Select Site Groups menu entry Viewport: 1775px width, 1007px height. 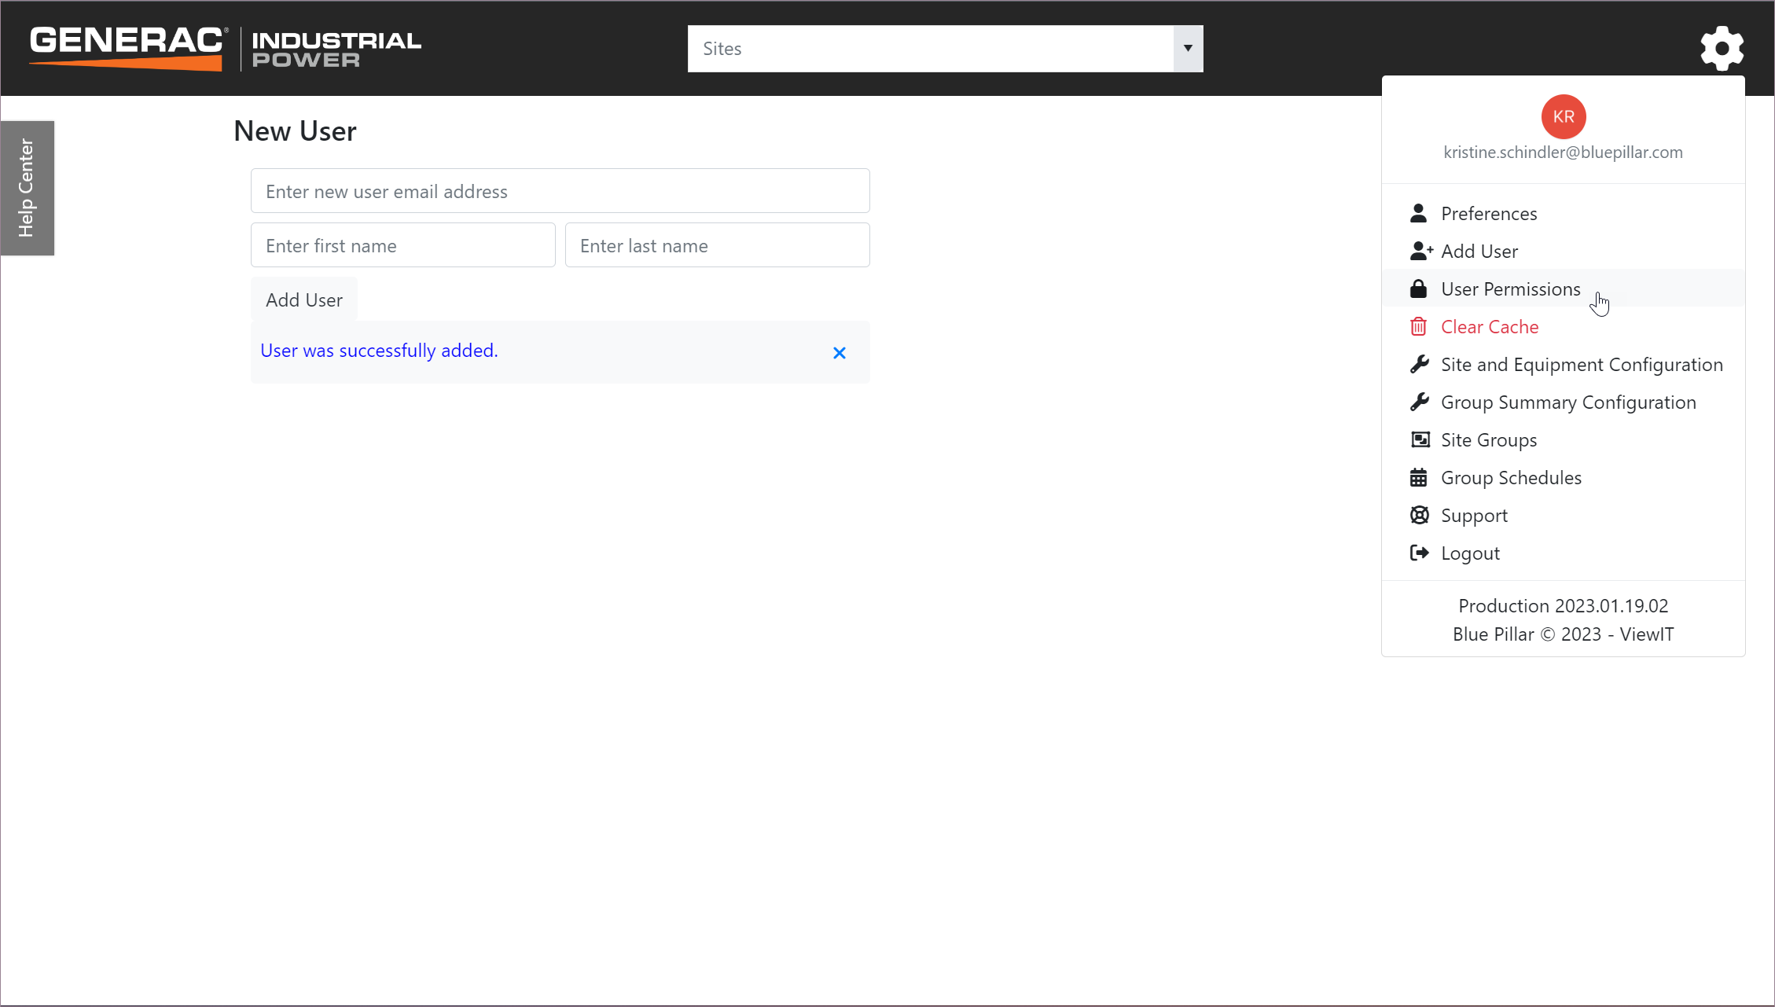1488,440
